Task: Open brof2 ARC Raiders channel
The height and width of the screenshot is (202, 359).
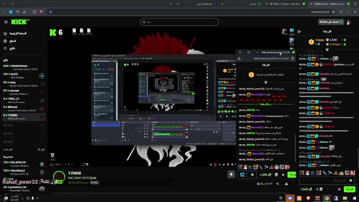Action: 23,76
